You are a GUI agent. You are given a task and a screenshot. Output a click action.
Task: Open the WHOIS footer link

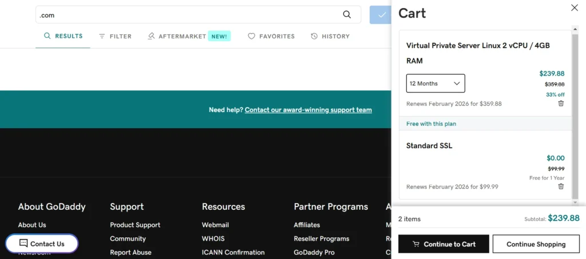click(x=213, y=238)
